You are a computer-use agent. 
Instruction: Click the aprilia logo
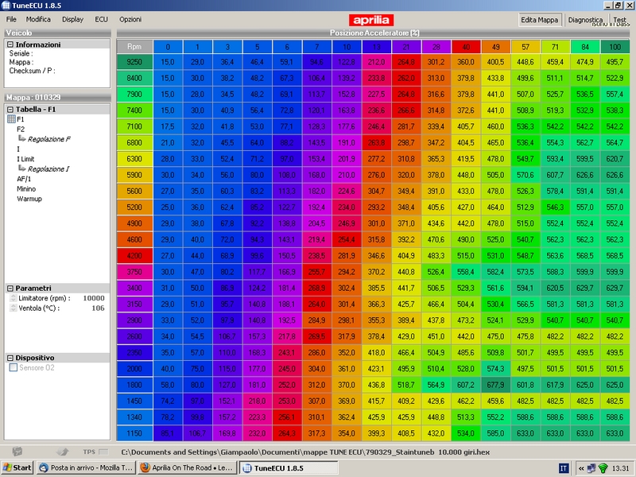(x=370, y=20)
